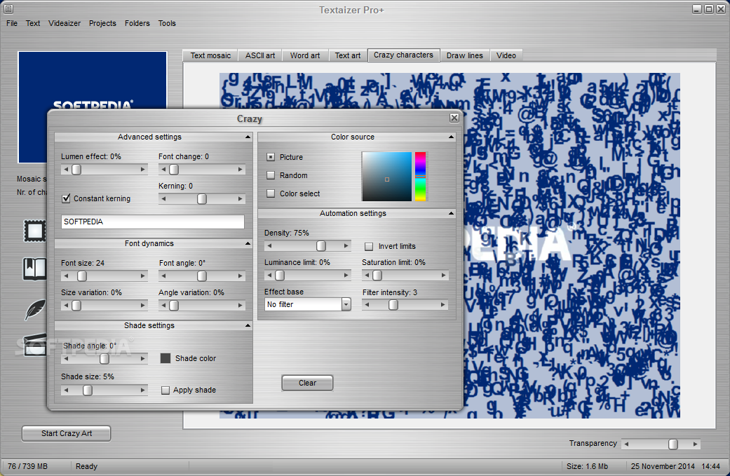Enable the Apply shade checkbox
The height and width of the screenshot is (476, 730).
[165, 390]
